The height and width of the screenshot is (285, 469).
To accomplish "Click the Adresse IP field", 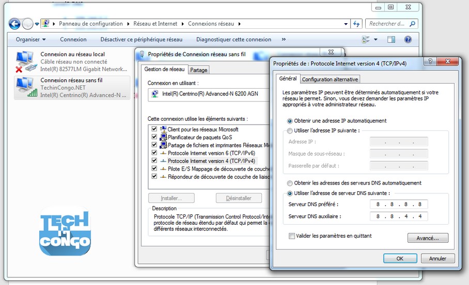I will pyautogui.click(x=399, y=142).
